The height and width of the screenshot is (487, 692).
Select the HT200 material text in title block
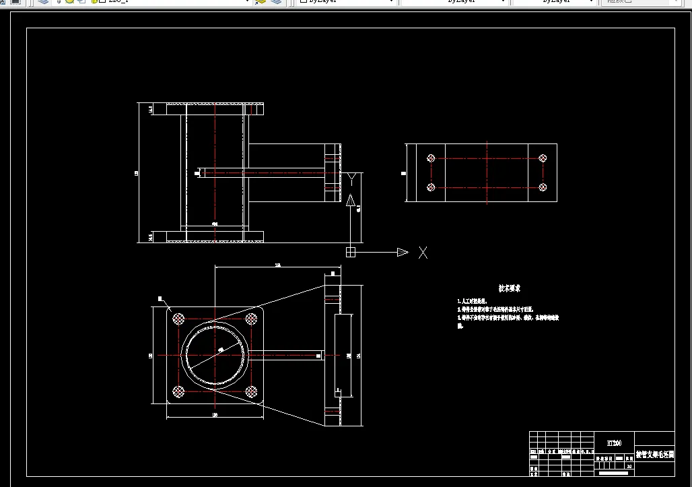(x=614, y=443)
